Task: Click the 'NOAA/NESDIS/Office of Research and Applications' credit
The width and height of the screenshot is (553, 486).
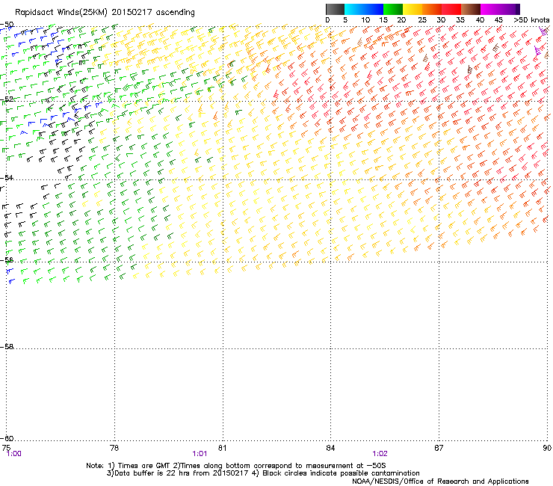Action: click(440, 482)
